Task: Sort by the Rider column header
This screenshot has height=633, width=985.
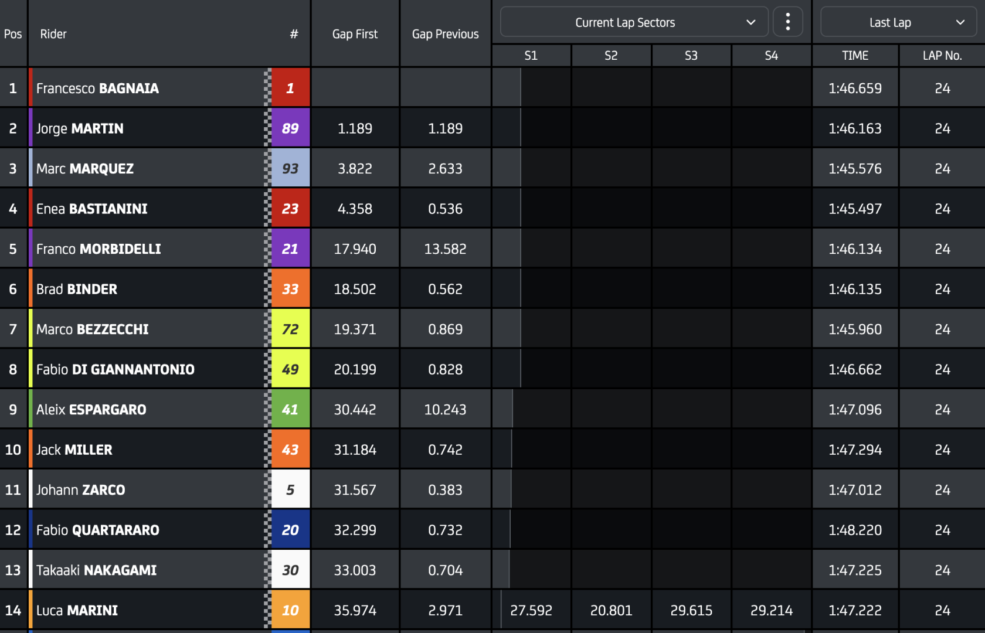Action: tap(53, 34)
